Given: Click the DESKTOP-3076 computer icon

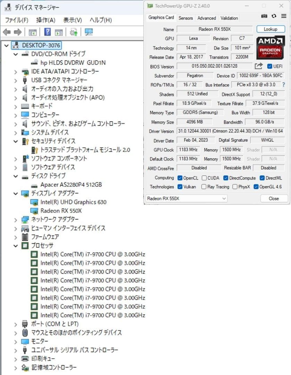Looking at the screenshot, I should [x=16, y=45].
